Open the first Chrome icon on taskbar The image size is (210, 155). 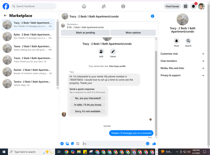[66, 152]
